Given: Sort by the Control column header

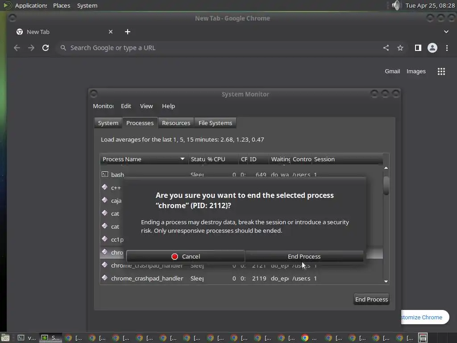Looking at the screenshot, I should click(x=302, y=159).
